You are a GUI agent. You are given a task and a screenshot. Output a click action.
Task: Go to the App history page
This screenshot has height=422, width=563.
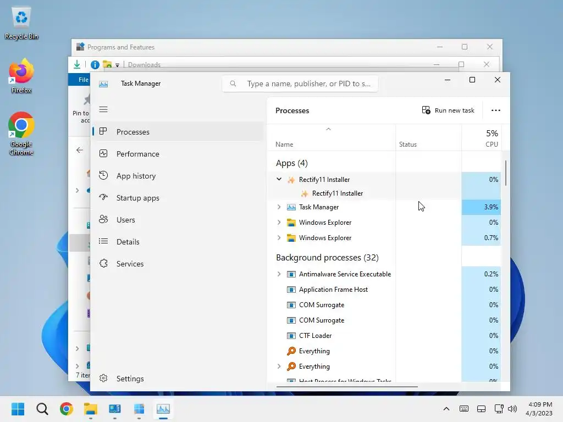click(178, 176)
